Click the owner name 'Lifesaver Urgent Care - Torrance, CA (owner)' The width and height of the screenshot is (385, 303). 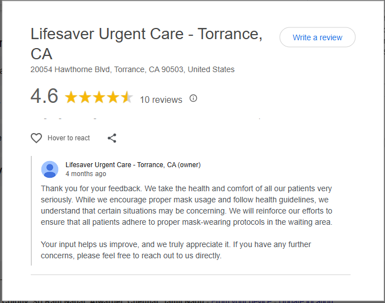point(133,165)
